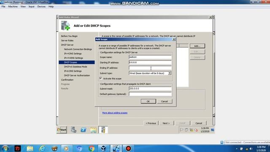Click the Previous wizard button
This screenshot has height=152, width=270.
tap(151, 123)
